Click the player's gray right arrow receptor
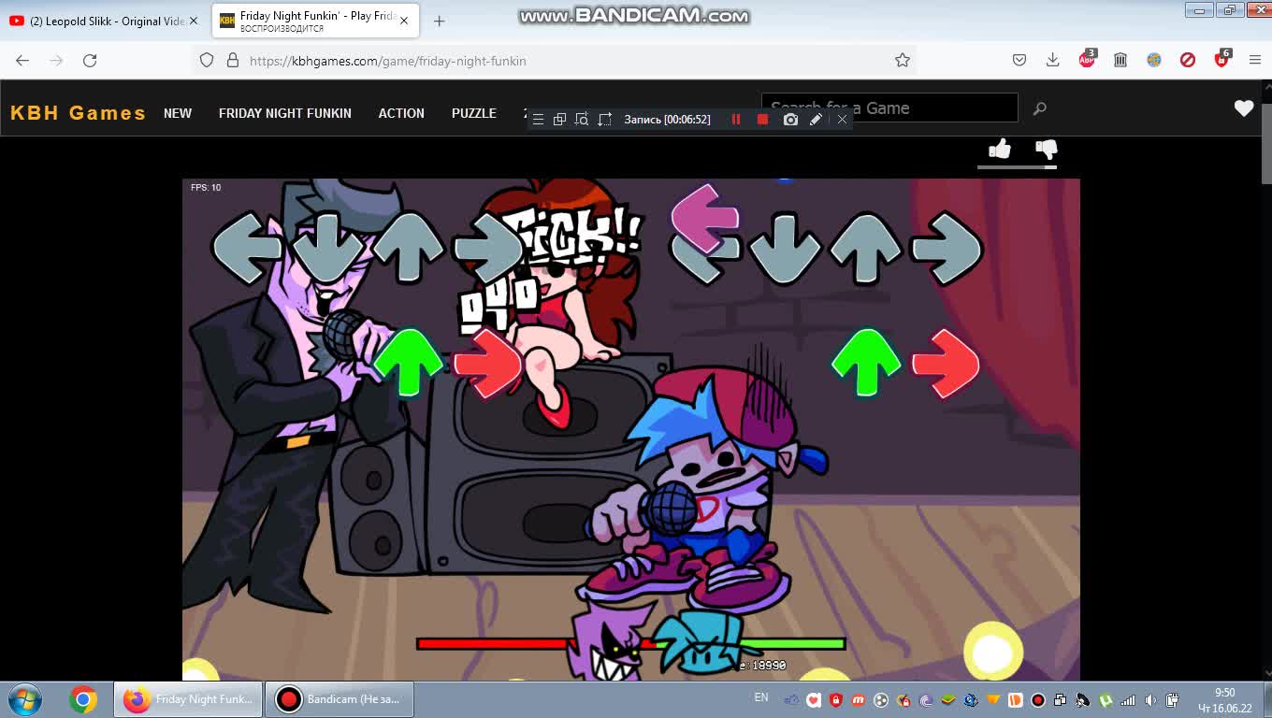Image resolution: width=1272 pixels, height=718 pixels. coord(946,248)
